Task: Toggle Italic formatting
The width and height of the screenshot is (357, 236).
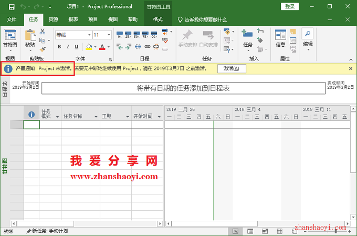Action: coord(68,47)
